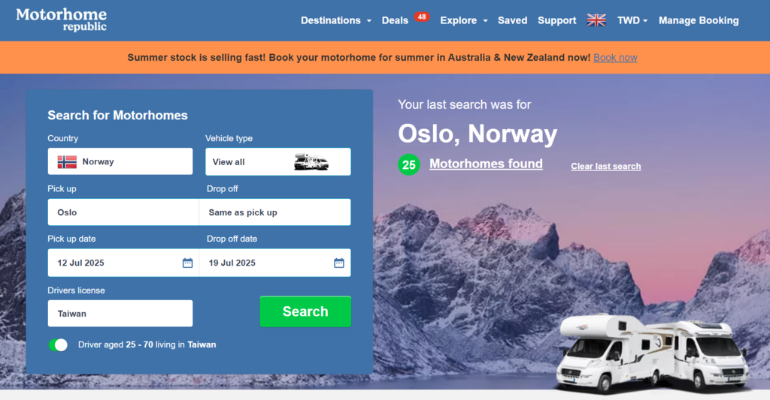Open the Vehicle type View all selector

tap(278, 162)
